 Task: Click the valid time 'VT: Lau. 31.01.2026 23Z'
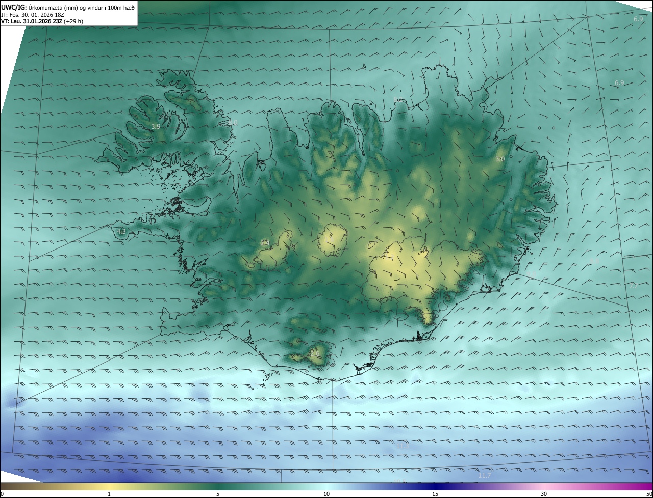click(x=32, y=21)
